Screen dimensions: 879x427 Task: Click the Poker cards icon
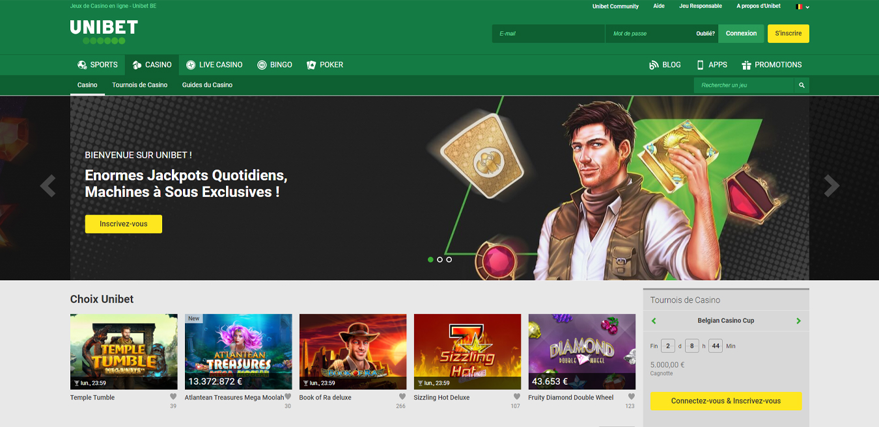click(x=311, y=65)
